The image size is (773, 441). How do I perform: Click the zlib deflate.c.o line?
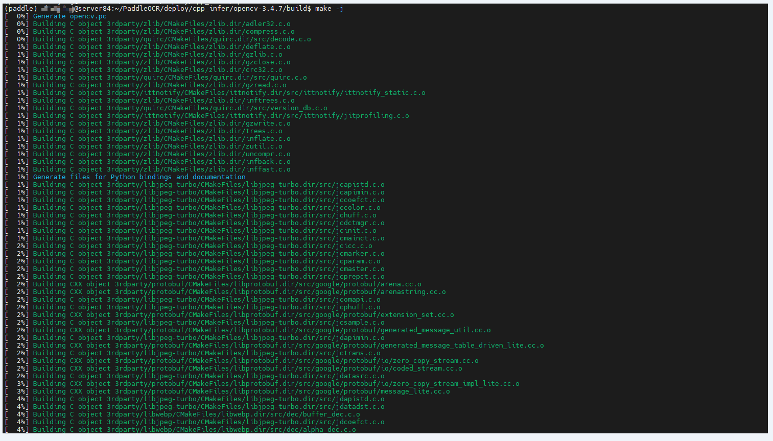(x=148, y=47)
